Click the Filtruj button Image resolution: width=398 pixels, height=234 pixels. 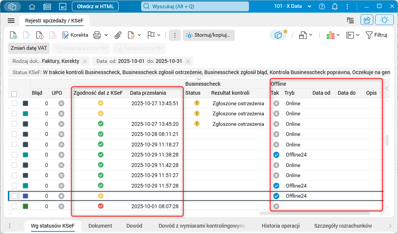pos(376,35)
